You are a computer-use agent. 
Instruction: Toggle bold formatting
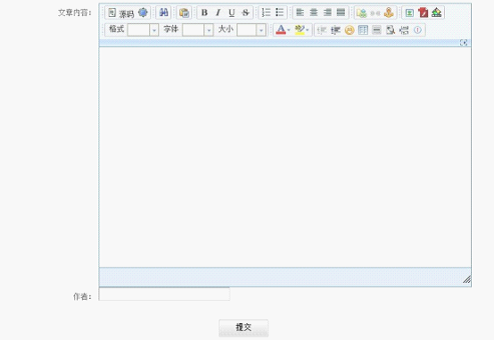click(204, 12)
